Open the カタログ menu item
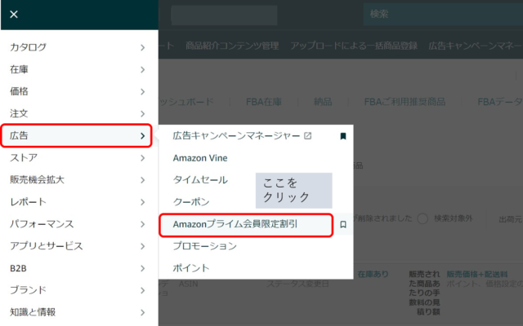The image size is (523, 326). click(x=79, y=47)
